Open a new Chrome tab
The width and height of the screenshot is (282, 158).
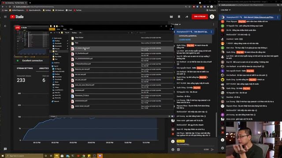click(30, 3)
